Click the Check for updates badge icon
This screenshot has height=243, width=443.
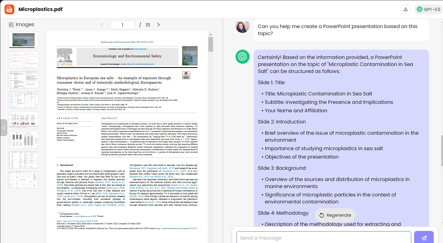pos(186,75)
